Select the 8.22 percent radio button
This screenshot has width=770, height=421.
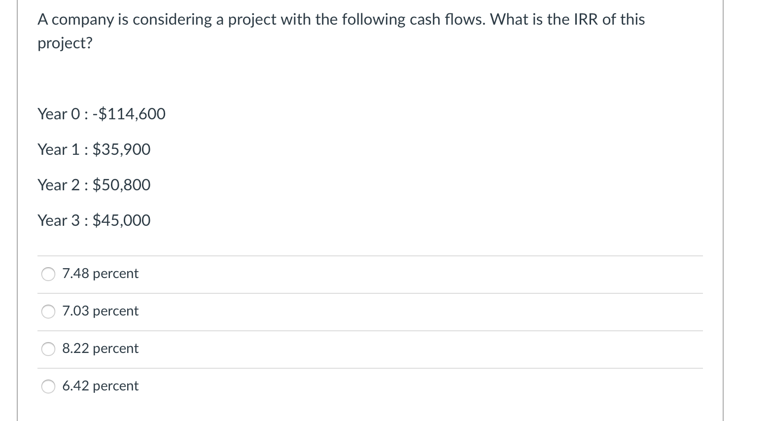pyautogui.click(x=48, y=349)
